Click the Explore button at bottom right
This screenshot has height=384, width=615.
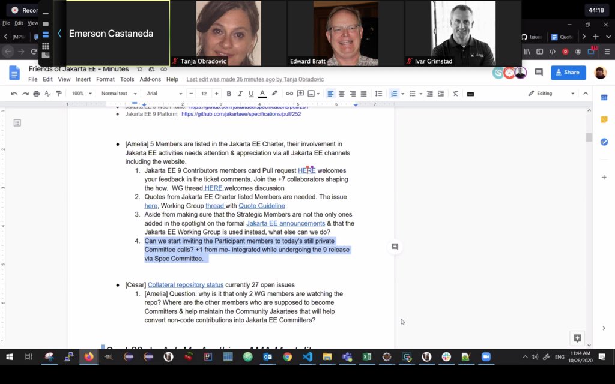(x=577, y=338)
